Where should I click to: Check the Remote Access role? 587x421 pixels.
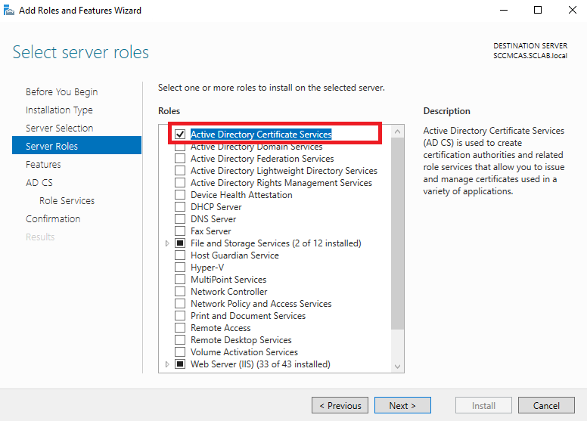[x=180, y=328]
